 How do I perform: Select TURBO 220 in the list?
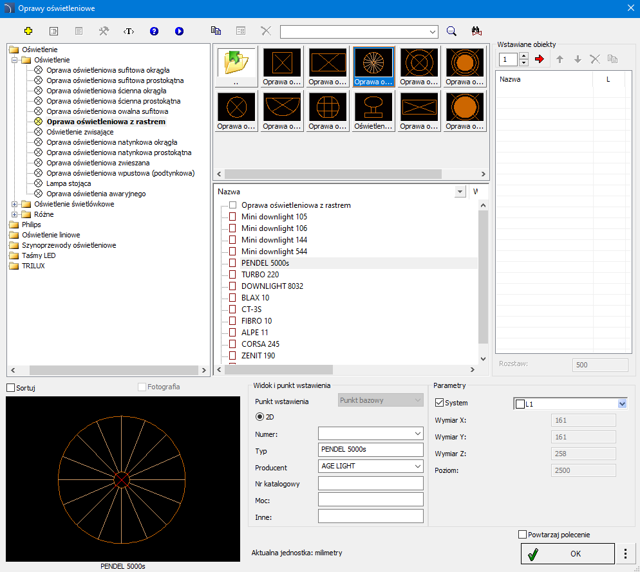[x=259, y=275]
